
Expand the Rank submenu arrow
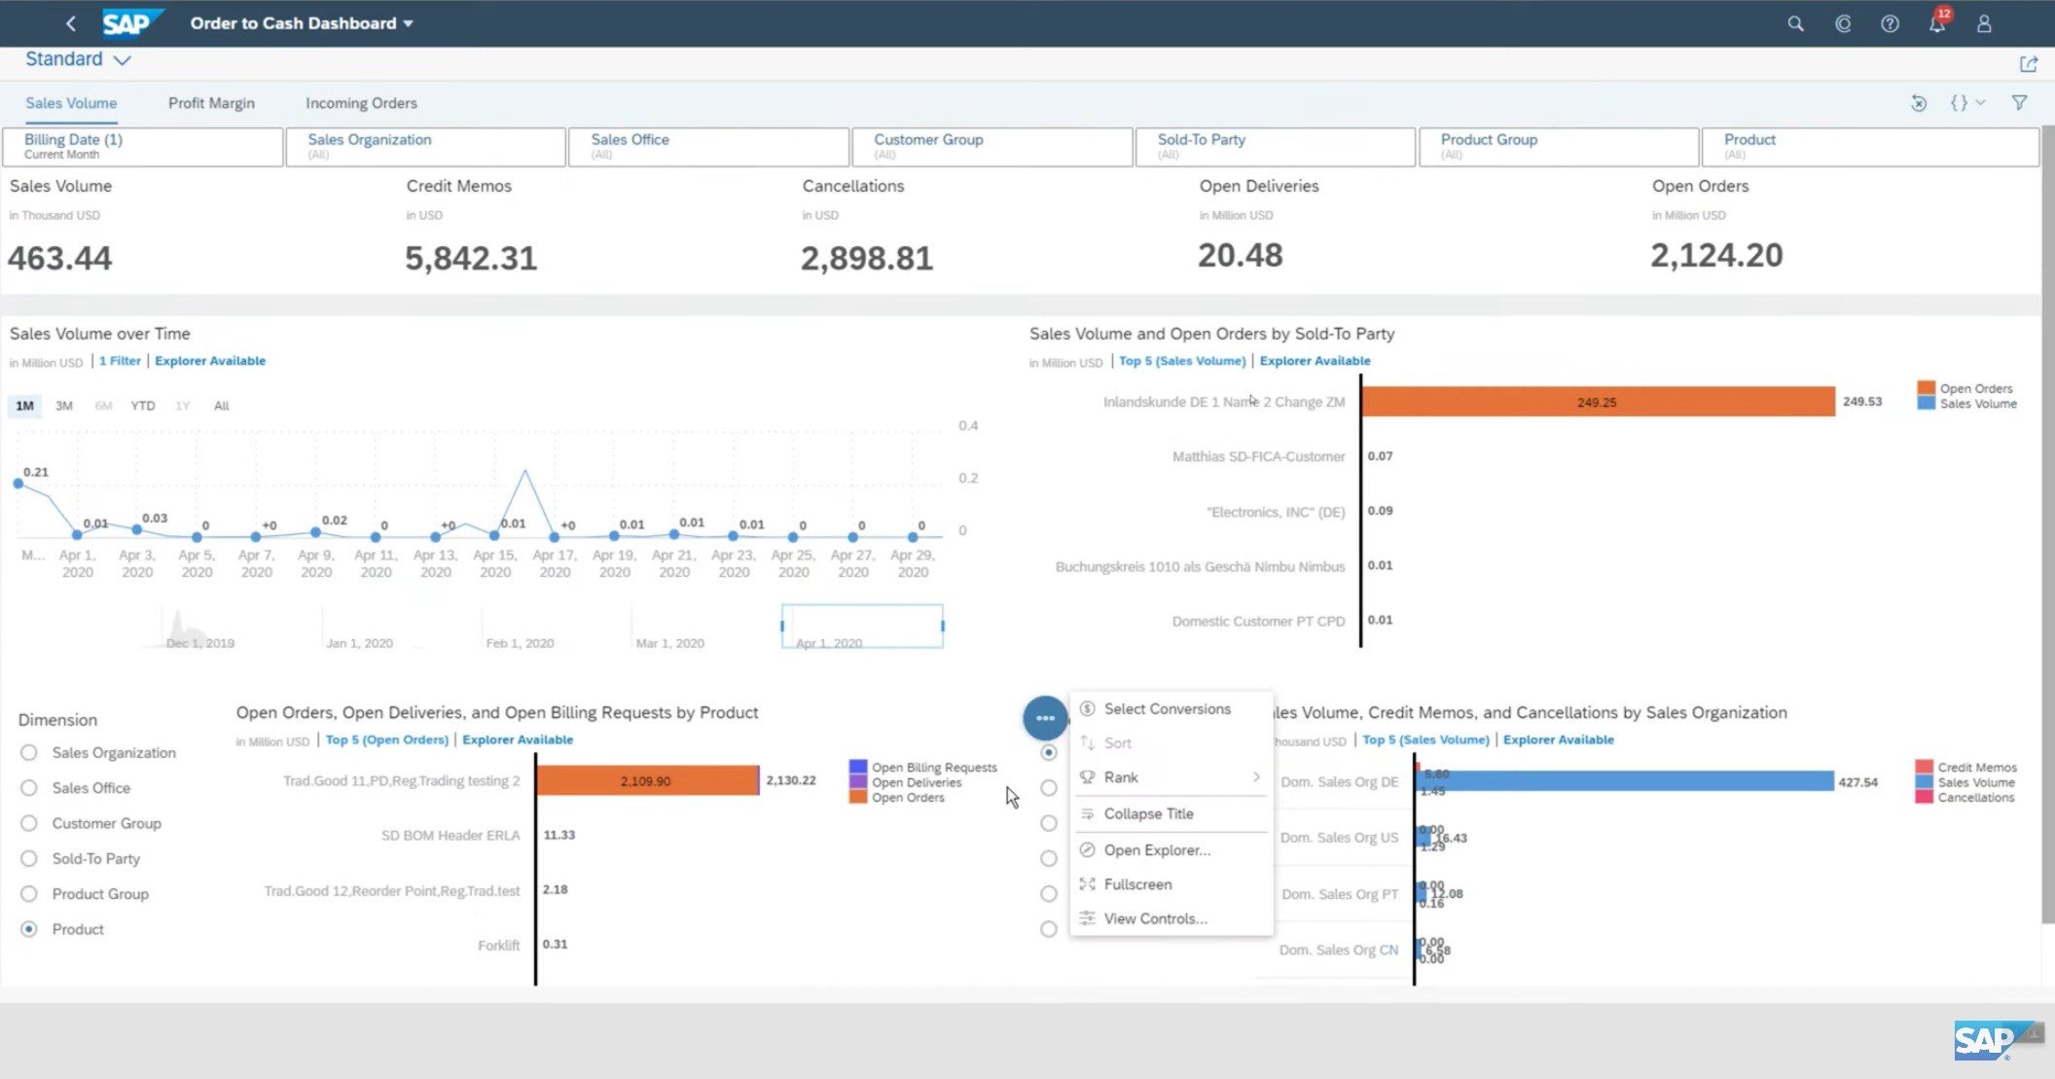[x=1256, y=777]
